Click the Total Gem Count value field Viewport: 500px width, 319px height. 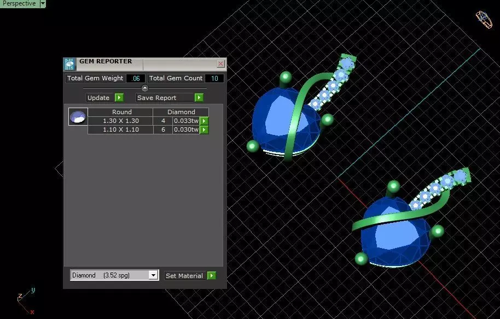(x=214, y=78)
